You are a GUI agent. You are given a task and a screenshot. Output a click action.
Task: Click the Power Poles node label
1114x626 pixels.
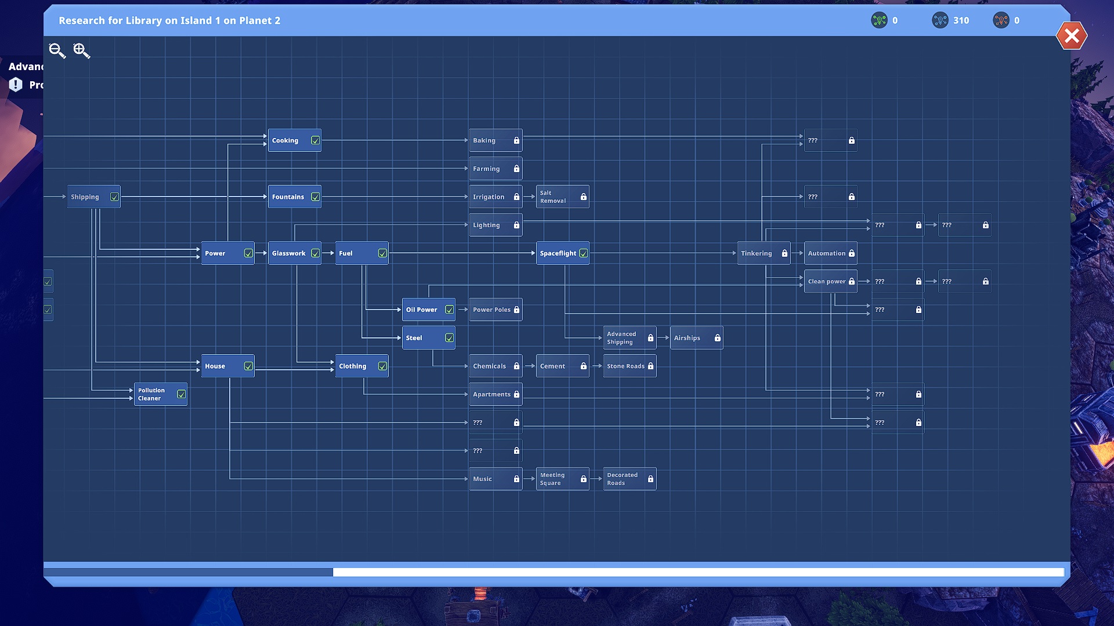[x=491, y=310]
